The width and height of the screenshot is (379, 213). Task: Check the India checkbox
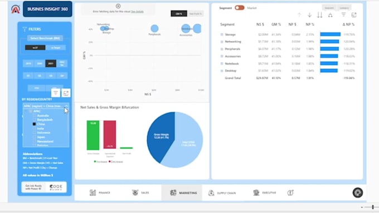pyautogui.click(x=35, y=128)
